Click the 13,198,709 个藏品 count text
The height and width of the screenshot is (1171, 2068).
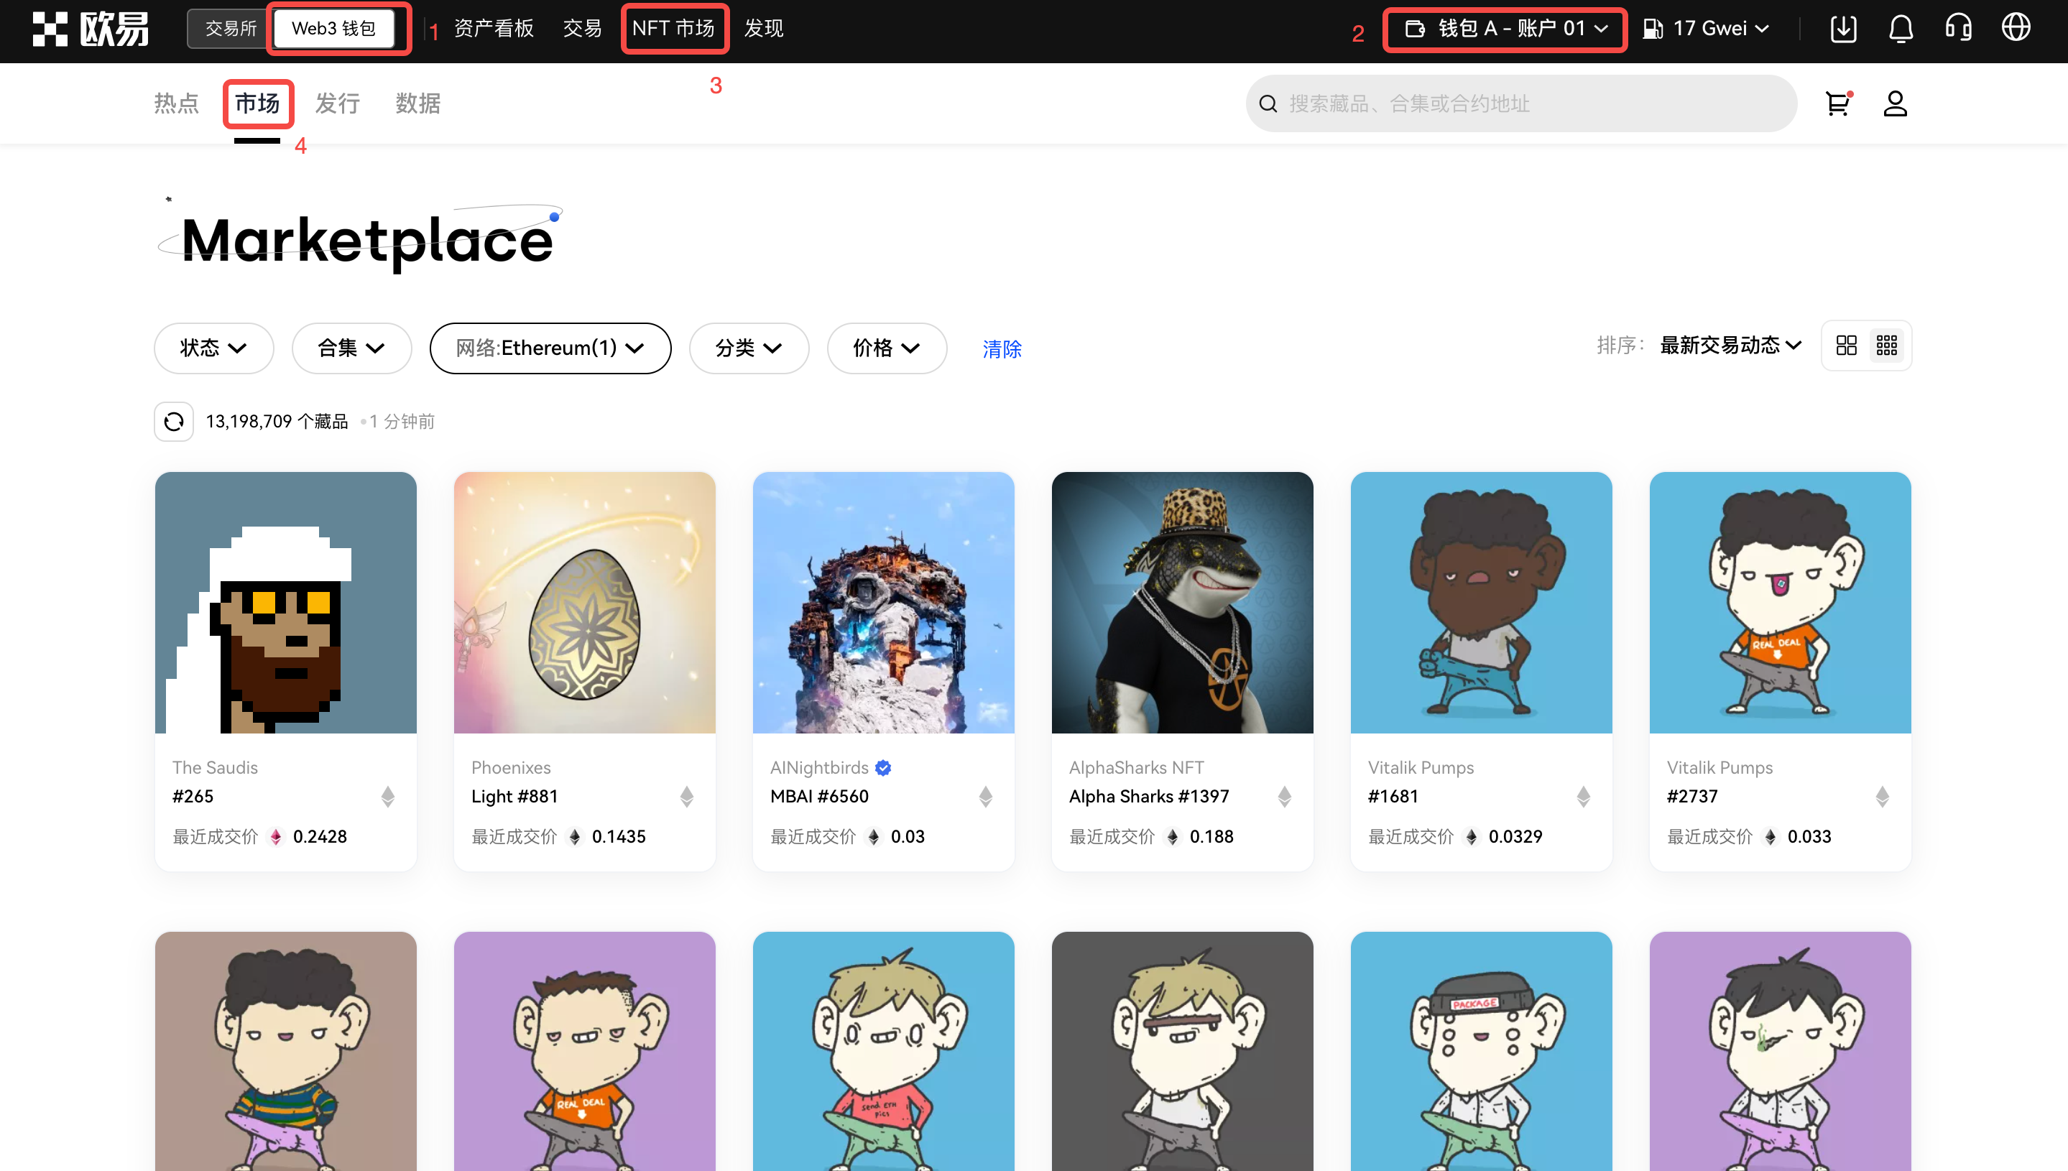[x=277, y=422]
